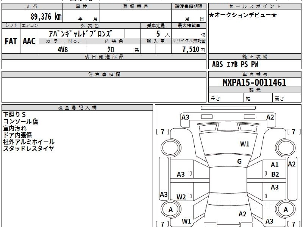Select the 後日発送部品 header
The width and height of the screenshot is (303, 227).
pos(104,57)
